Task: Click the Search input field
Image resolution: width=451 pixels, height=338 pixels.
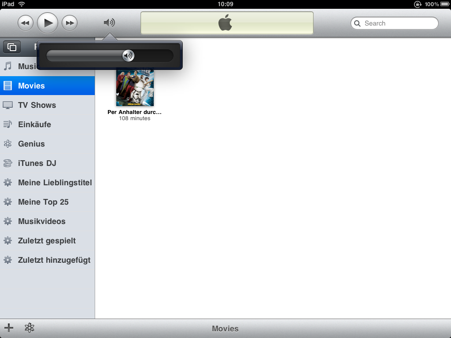Action: 395,23
